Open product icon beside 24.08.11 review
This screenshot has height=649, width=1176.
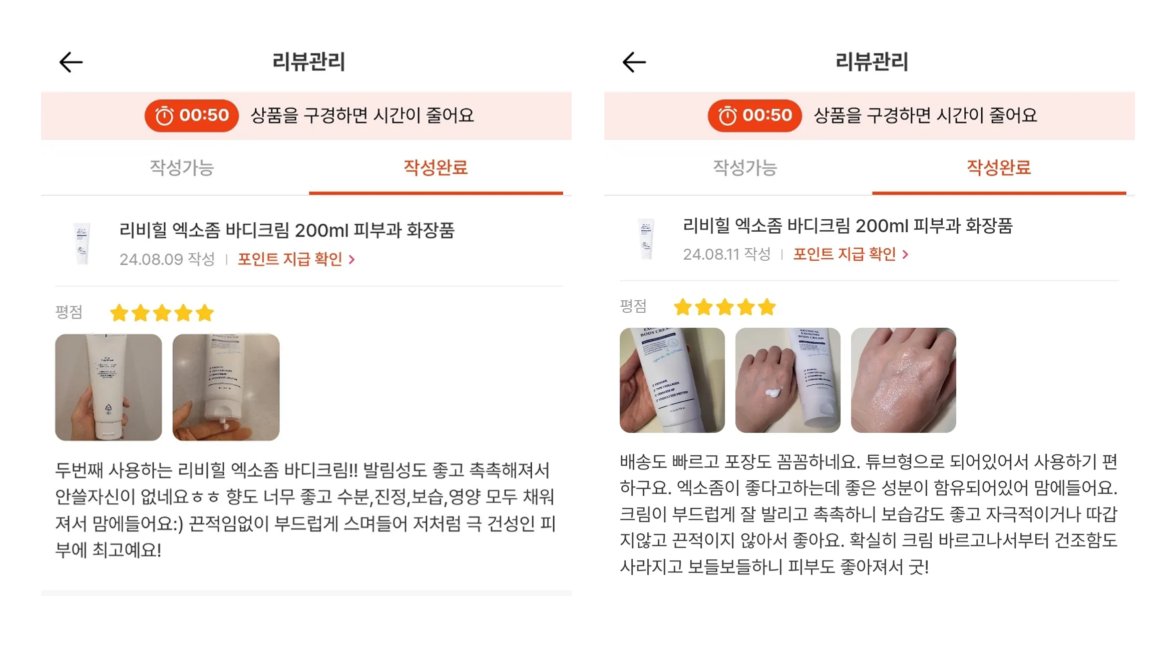click(x=646, y=239)
